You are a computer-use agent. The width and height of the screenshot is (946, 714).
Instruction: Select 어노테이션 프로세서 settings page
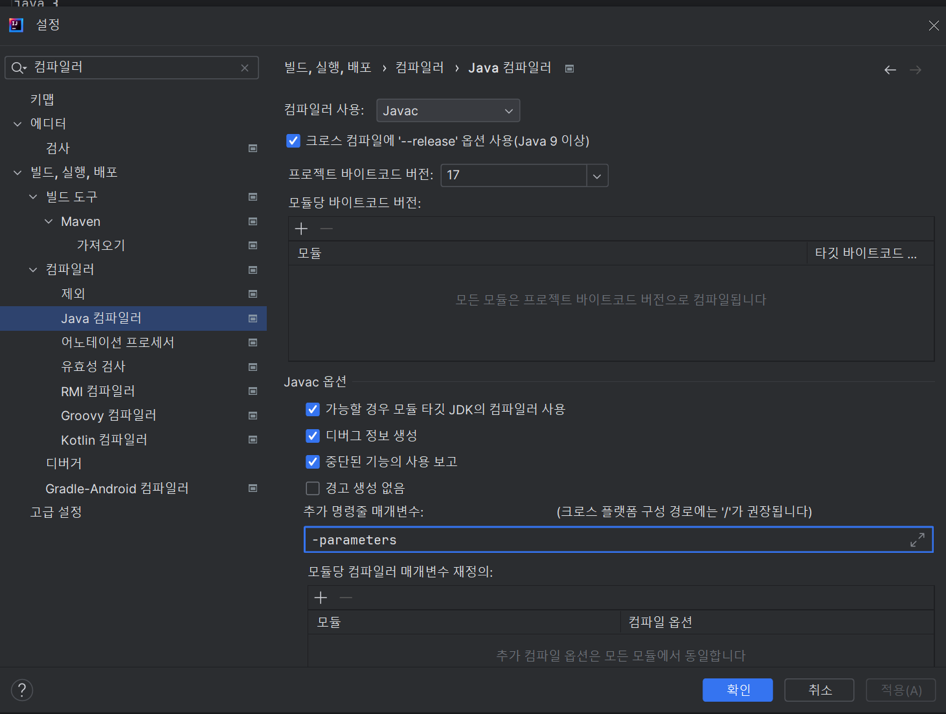click(118, 342)
